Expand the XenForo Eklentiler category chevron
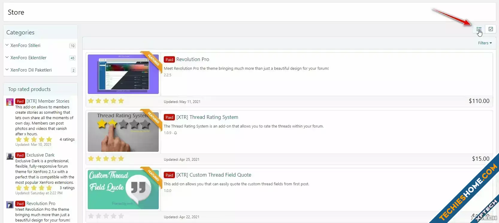This screenshot has height=223, width=499. click(x=7, y=57)
